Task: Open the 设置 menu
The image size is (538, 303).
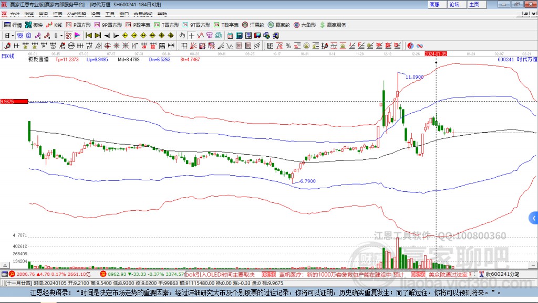Action: tap(96, 14)
